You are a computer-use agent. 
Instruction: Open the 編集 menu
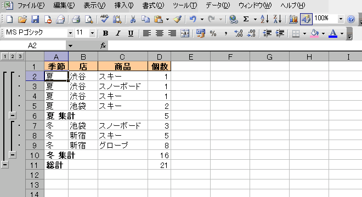64,5
